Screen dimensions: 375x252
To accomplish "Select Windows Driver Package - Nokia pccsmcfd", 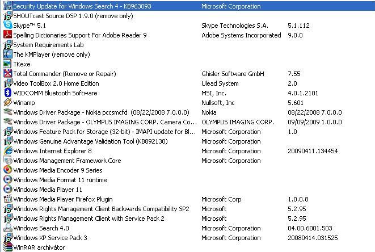I will pos(101,112).
